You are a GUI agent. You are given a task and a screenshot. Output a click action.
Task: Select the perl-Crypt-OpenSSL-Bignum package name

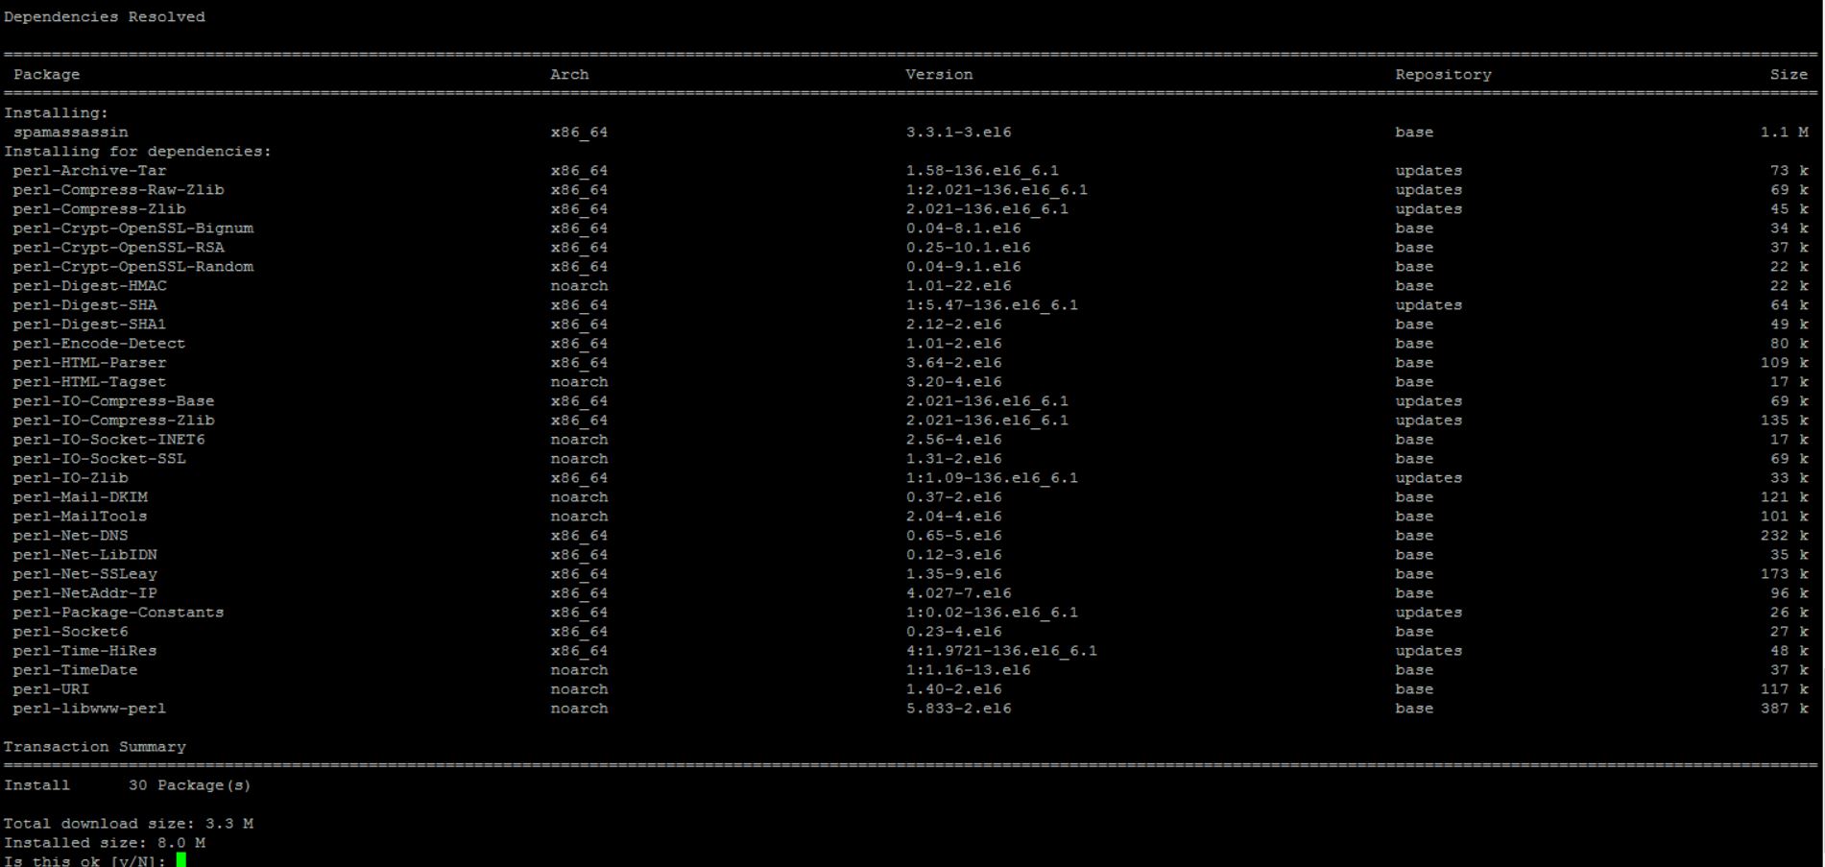pyautogui.click(x=133, y=228)
